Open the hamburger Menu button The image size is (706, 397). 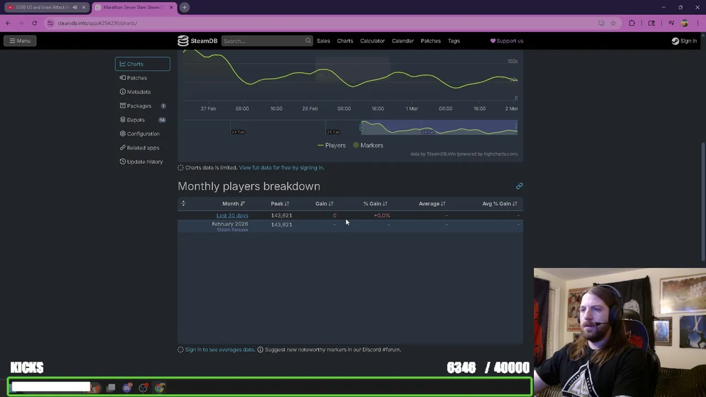20,41
